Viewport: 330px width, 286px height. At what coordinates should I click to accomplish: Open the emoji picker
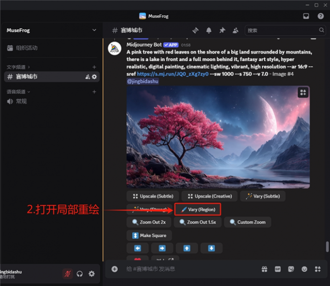304,269
